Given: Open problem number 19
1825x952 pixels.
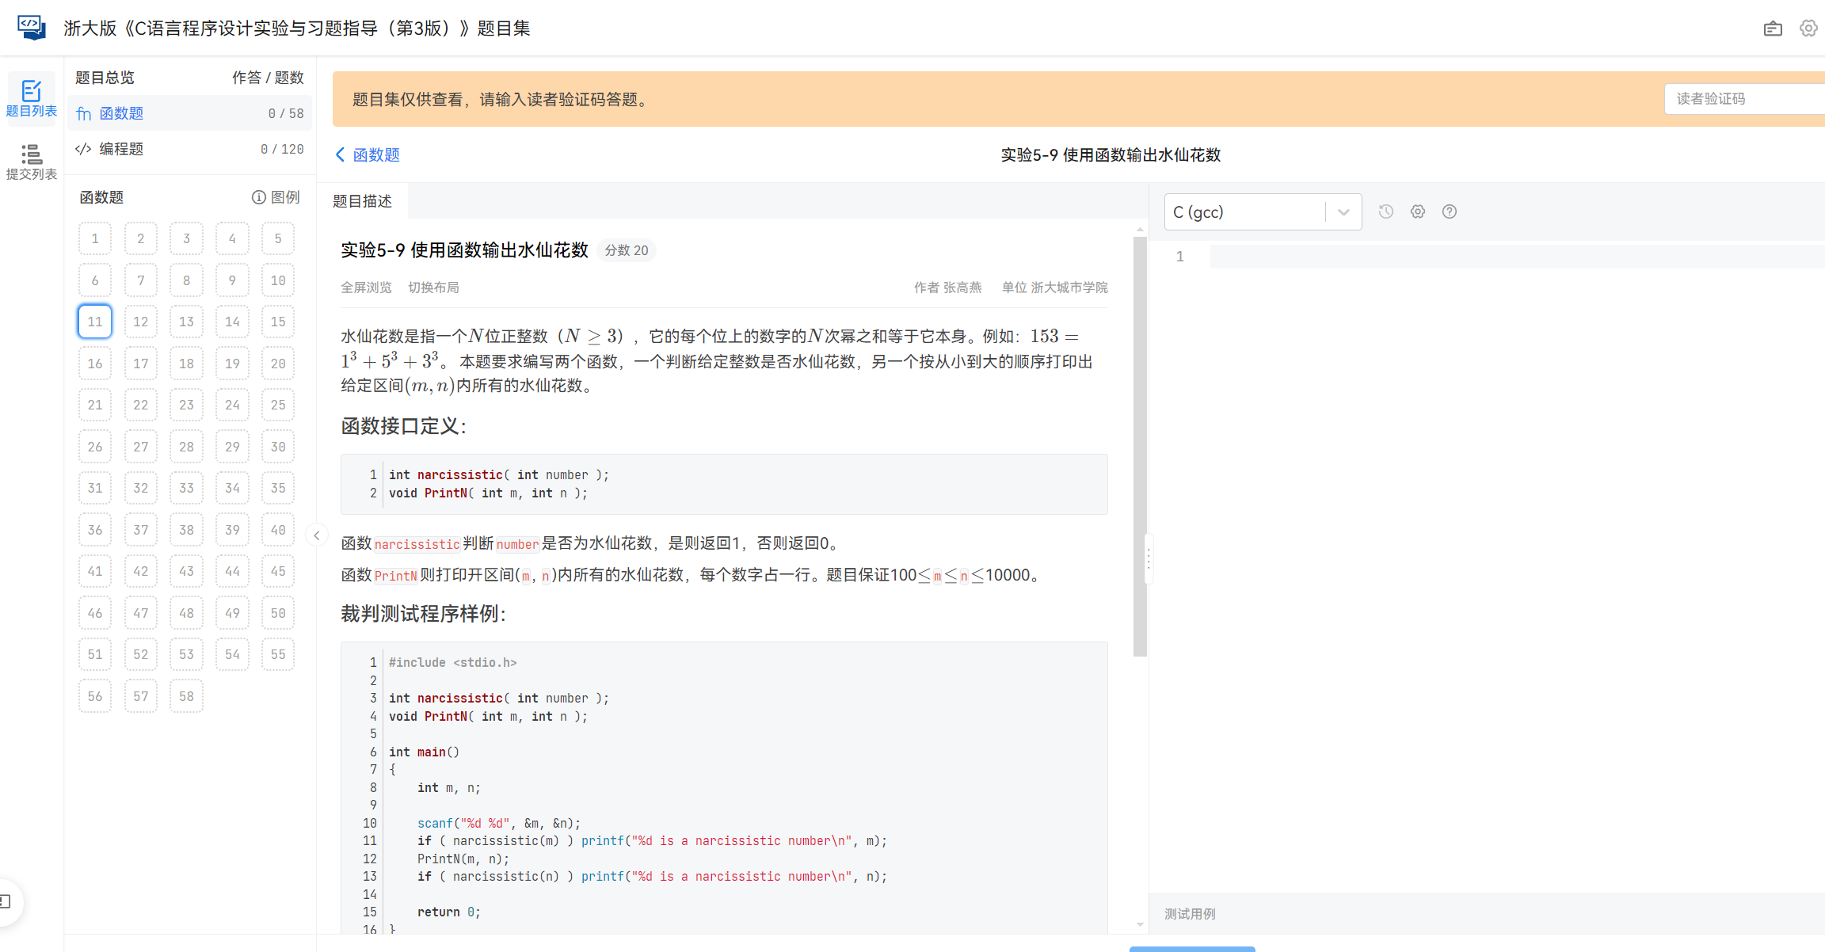Looking at the screenshot, I should click(x=232, y=364).
